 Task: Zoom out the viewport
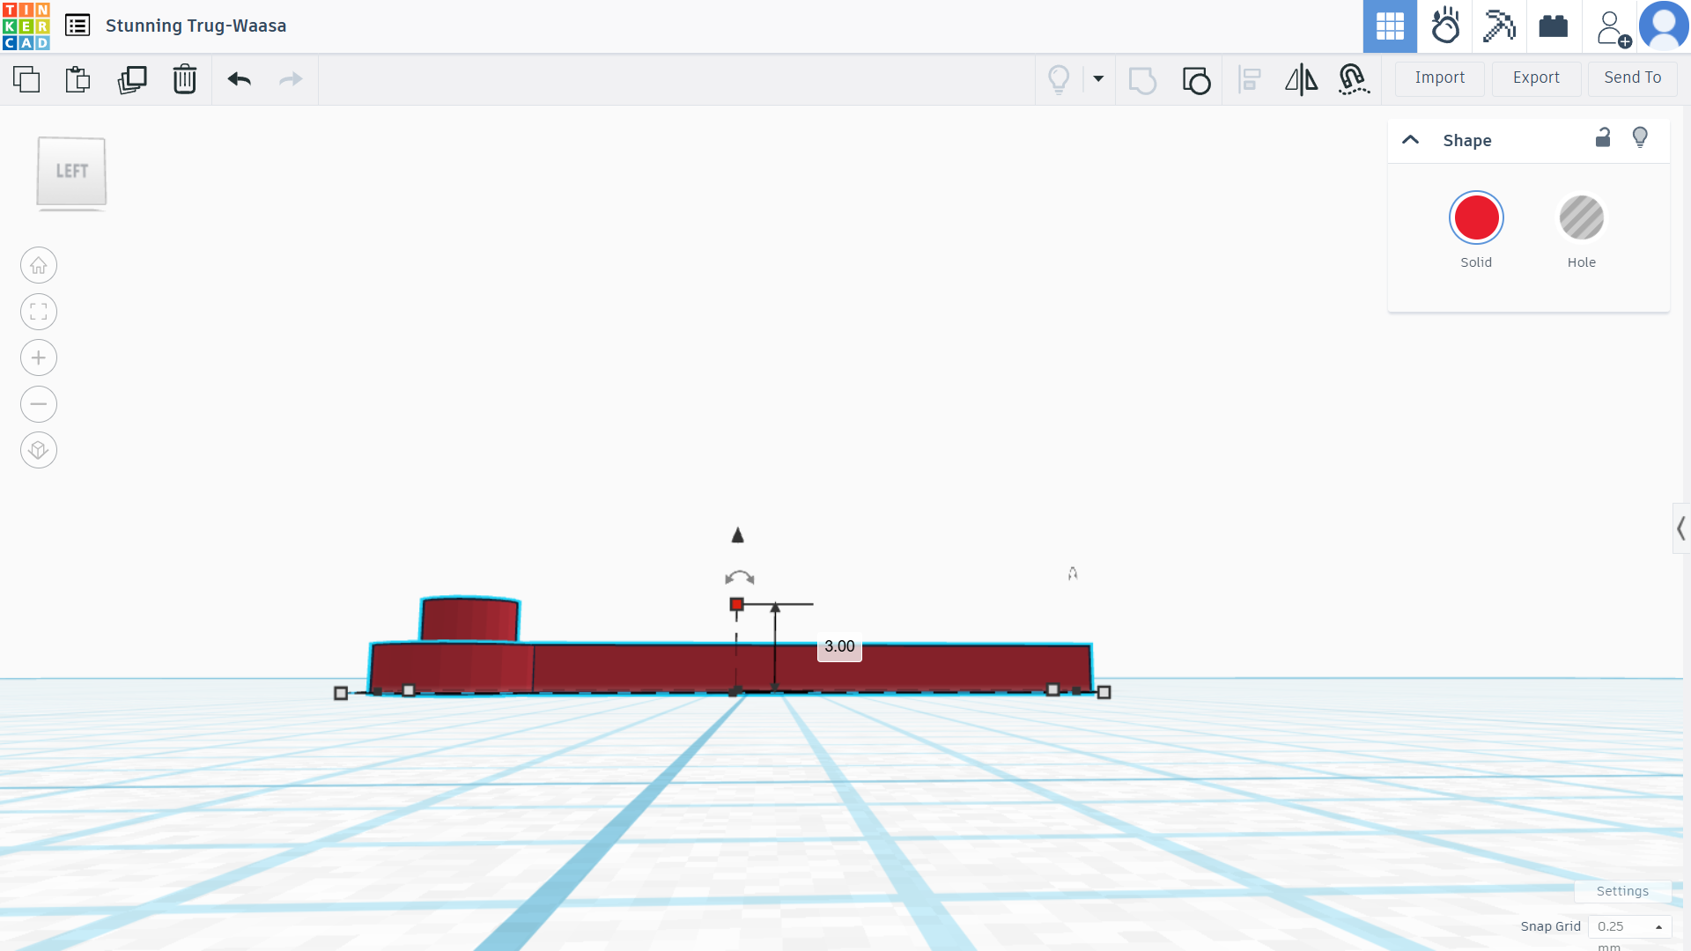point(39,404)
